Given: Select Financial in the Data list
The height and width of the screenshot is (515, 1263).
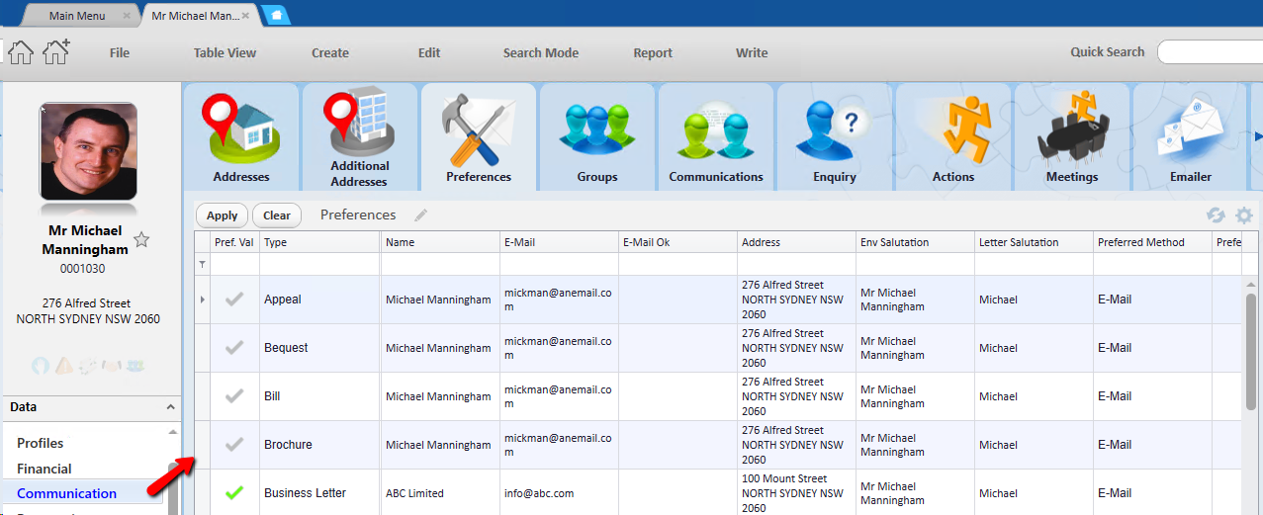Looking at the screenshot, I should [x=45, y=469].
